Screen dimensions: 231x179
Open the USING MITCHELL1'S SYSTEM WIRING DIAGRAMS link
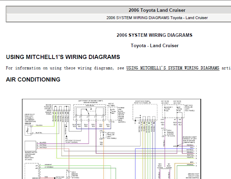pyautogui.click(x=173, y=68)
